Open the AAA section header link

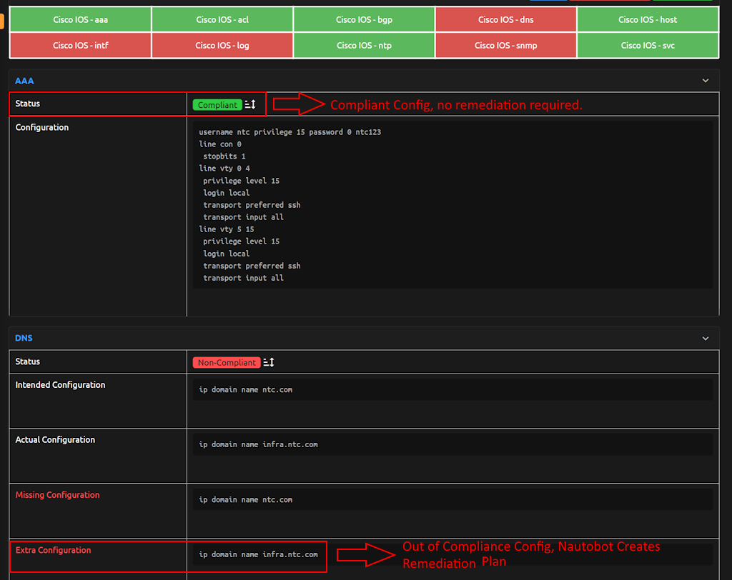24,80
